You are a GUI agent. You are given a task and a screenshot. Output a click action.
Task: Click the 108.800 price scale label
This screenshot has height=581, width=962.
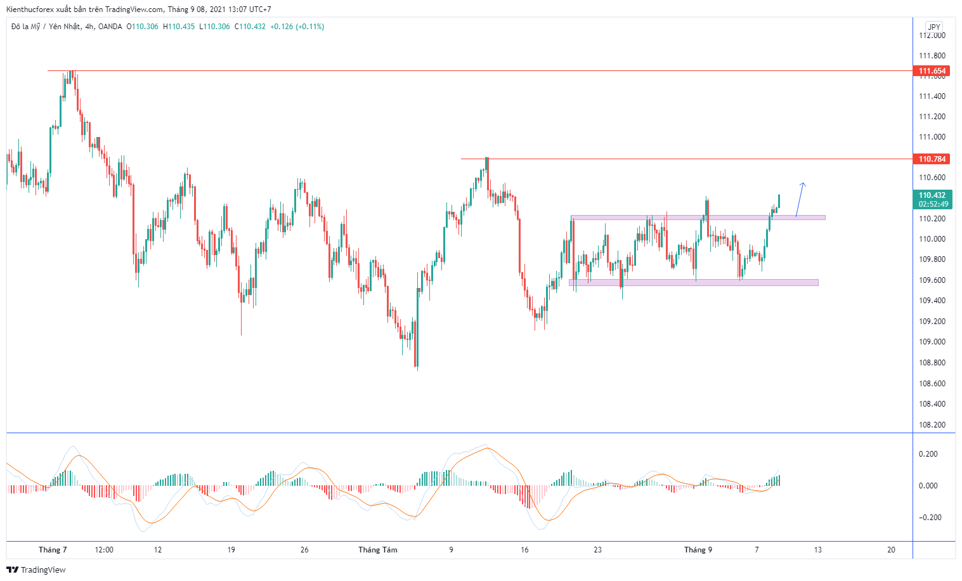coord(932,363)
